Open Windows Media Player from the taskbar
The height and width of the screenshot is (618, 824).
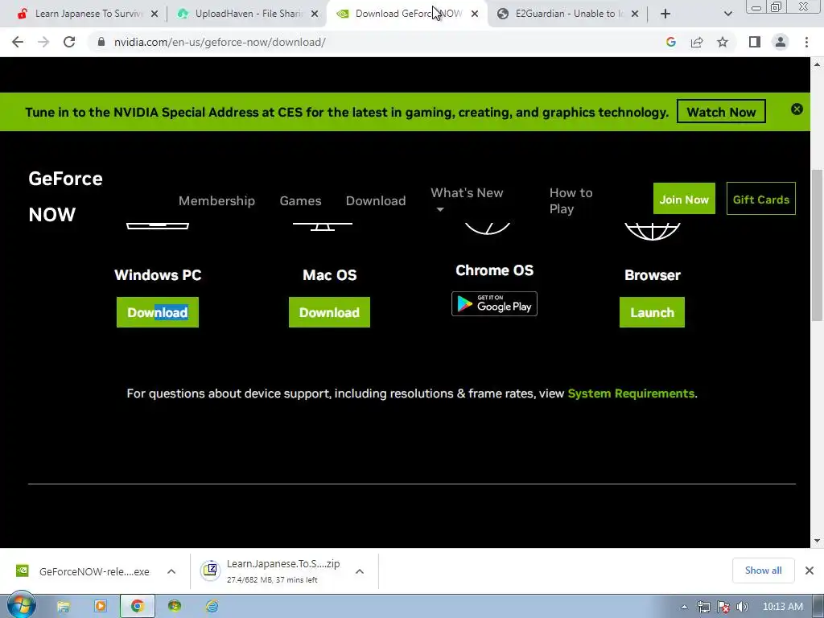tap(100, 607)
